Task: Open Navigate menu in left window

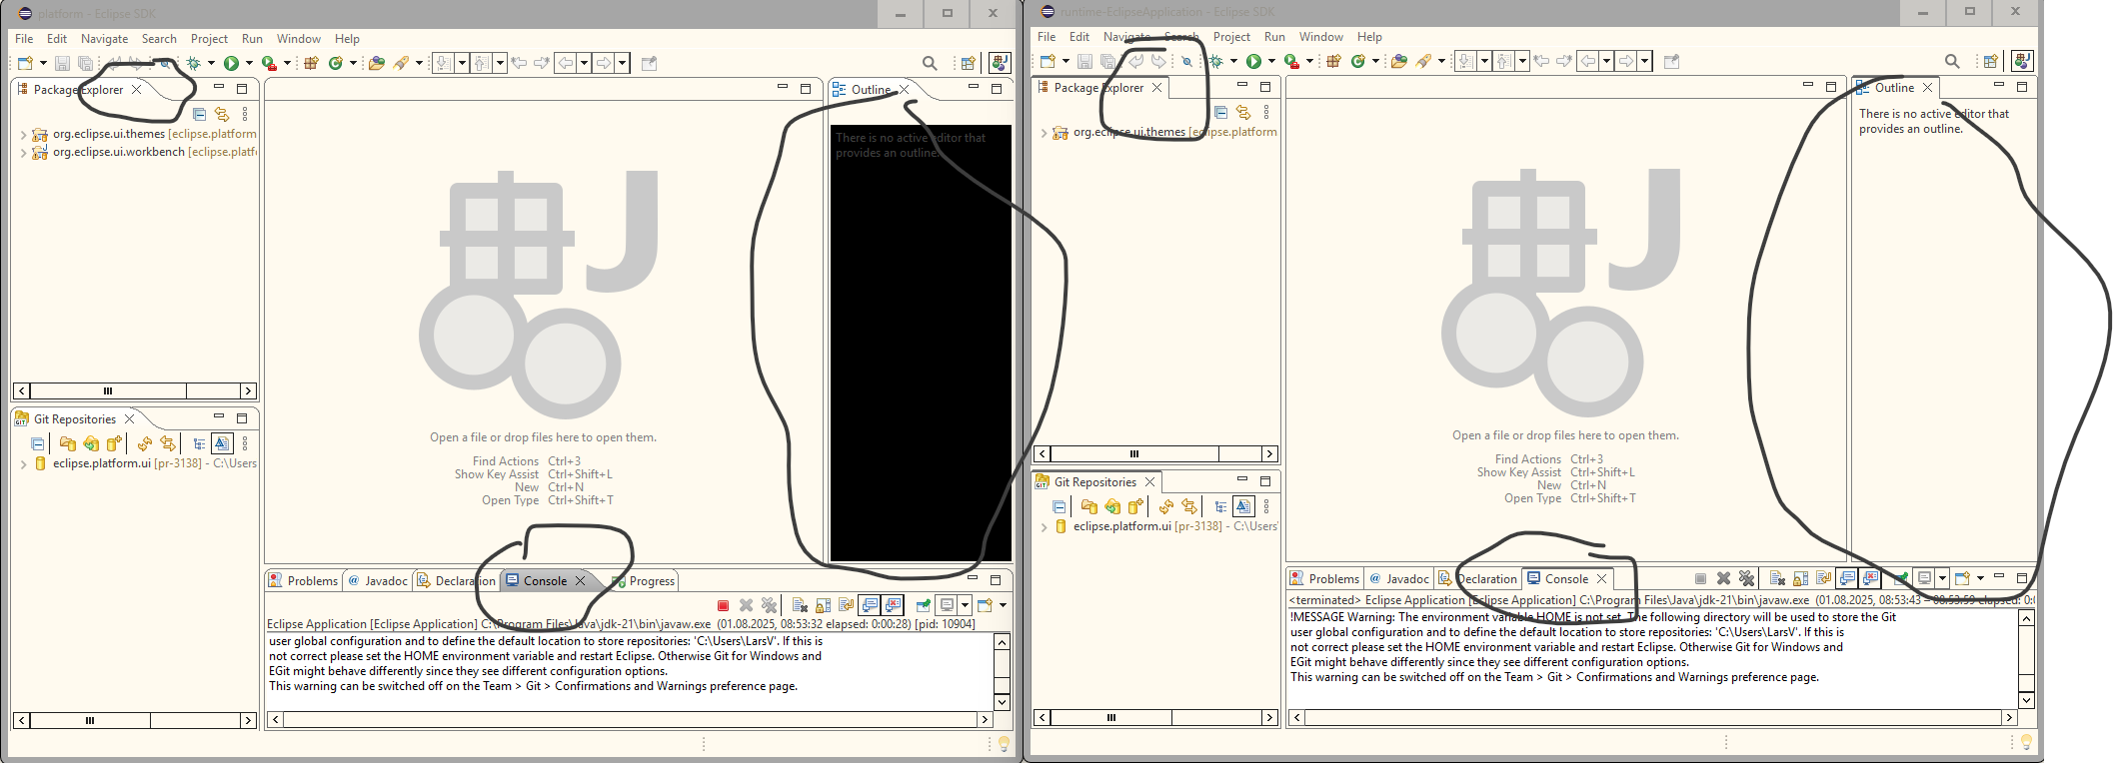Action: point(104,39)
